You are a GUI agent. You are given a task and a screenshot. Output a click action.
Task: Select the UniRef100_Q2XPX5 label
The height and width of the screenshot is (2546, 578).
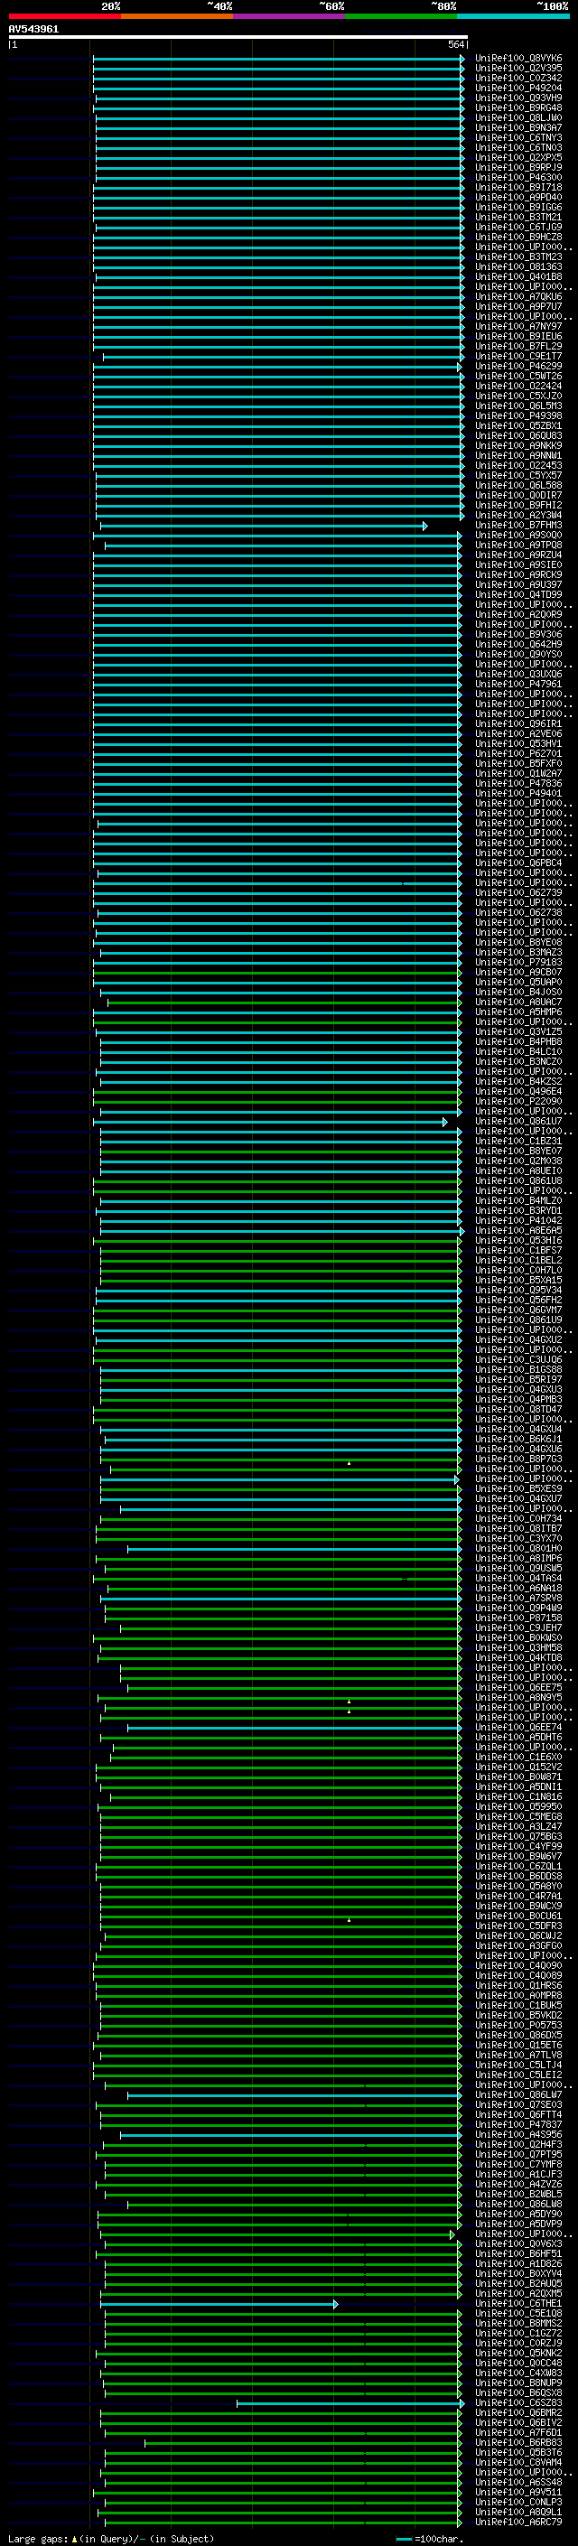(517, 157)
